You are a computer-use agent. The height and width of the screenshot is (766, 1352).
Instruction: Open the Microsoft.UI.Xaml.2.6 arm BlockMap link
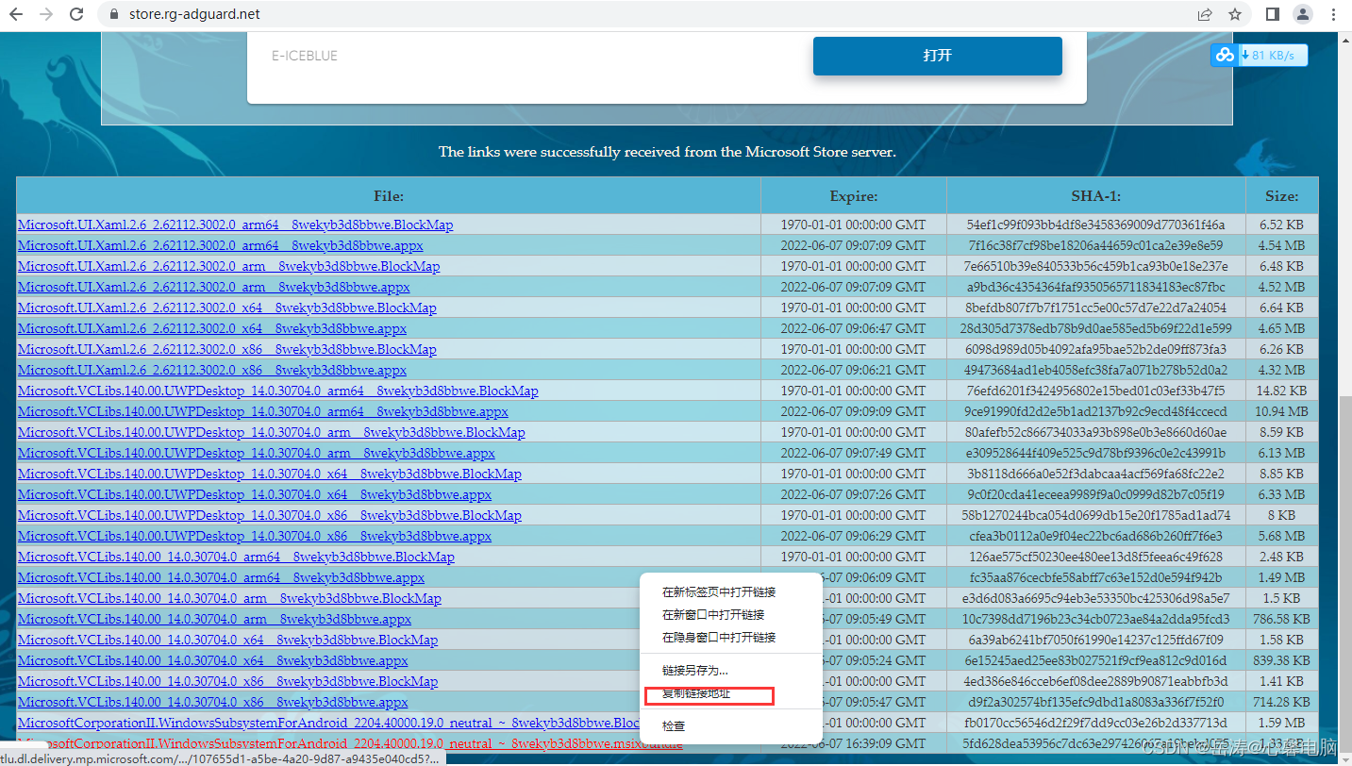[228, 266]
